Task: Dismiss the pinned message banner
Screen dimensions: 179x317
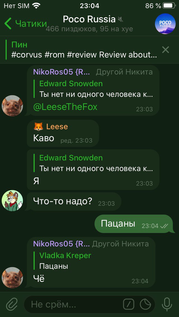Action: (x=166, y=50)
